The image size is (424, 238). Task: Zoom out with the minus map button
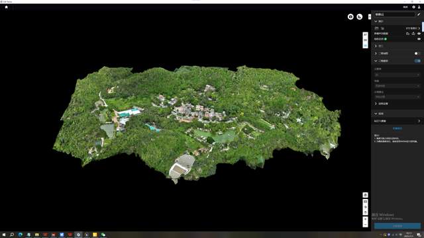click(x=365, y=225)
